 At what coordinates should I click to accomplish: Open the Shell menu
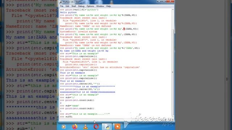tap(74, 6)
